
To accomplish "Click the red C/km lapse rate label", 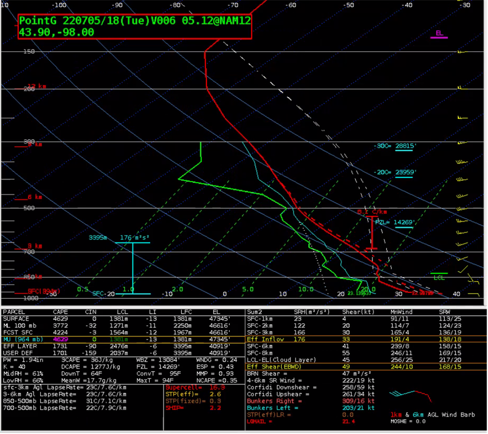I will coord(372,212).
